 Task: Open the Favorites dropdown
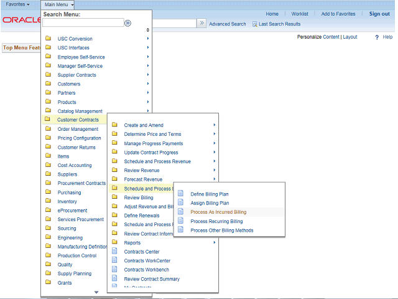pos(17,4)
